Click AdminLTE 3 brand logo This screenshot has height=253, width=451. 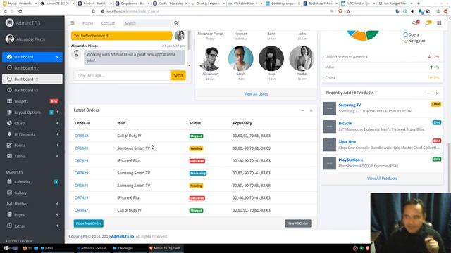23,23
